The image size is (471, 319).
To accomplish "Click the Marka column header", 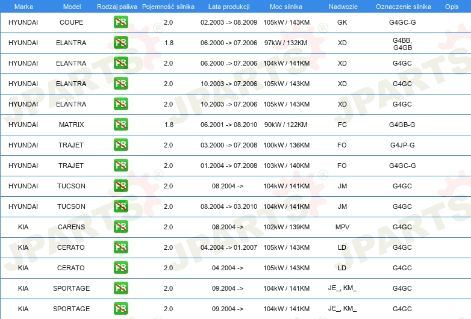I will pyautogui.click(x=23, y=7).
